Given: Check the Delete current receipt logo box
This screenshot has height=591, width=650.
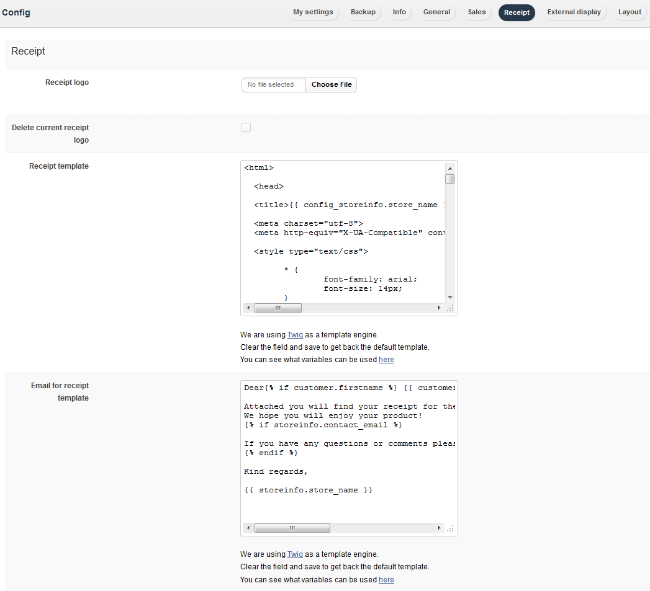Looking at the screenshot, I should point(246,128).
